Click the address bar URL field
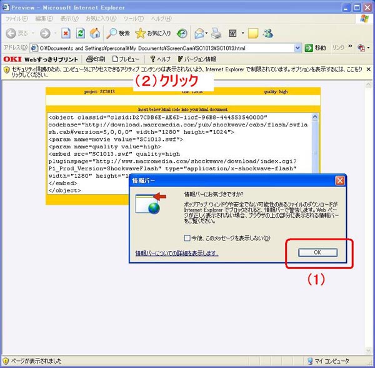Image resolution: width=375 pixels, height=368 pixels. 162,48
